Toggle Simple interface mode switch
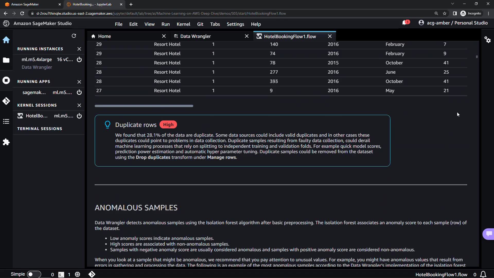 (34, 274)
